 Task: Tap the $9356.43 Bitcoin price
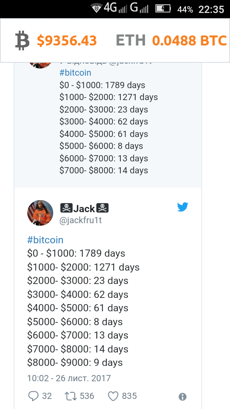click(67, 41)
